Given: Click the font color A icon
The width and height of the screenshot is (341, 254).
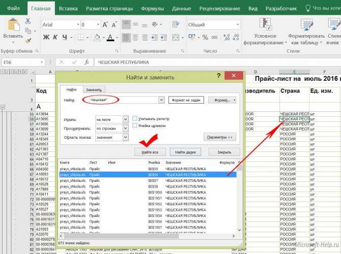Looking at the screenshot, I should coord(110,38).
